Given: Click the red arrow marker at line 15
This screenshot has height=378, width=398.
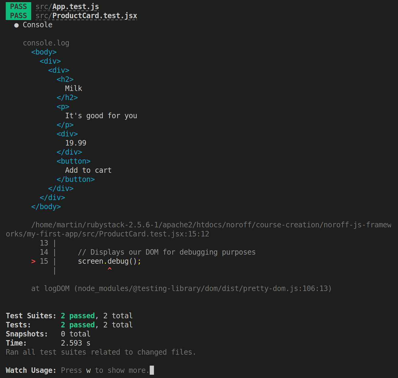Looking at the screenshot, I should click(x=33, y=261).
